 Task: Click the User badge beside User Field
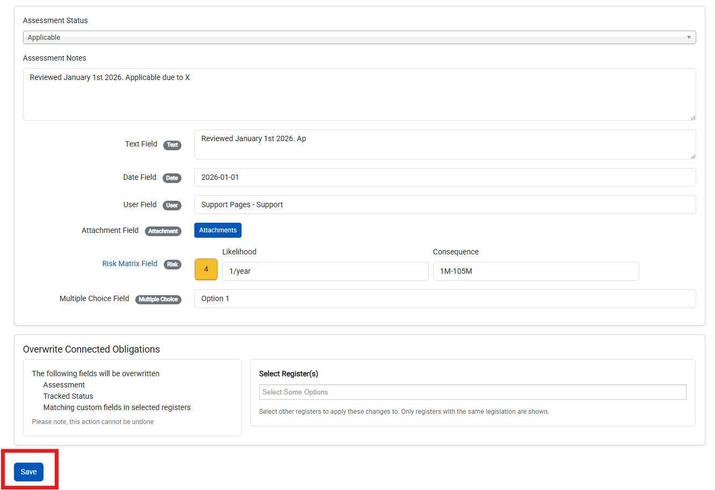[172, 206]
